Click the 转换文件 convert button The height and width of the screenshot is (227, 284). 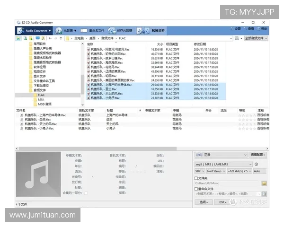151,31
